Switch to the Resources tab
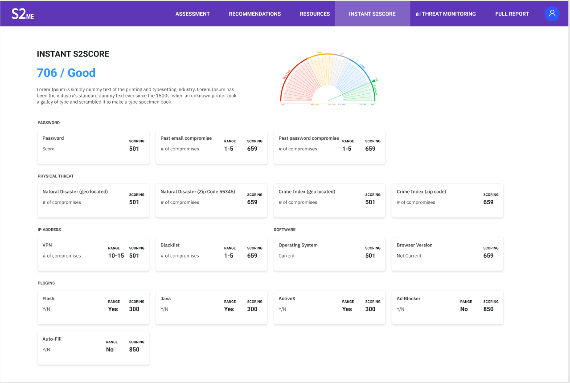Image resolution: width=570 pixels, height=383 pixels. coord(314,13)
